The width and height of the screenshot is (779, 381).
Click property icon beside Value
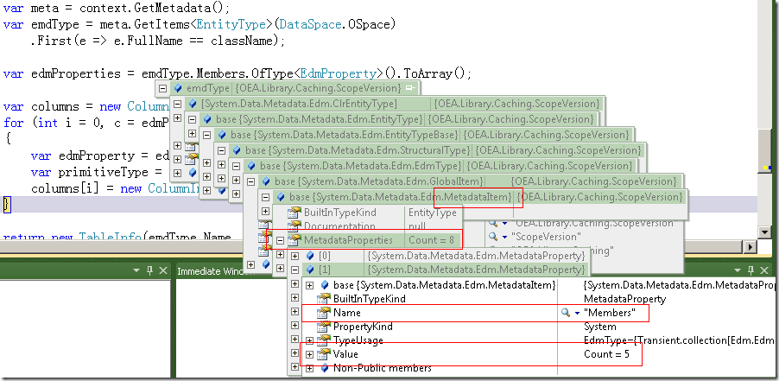[x=324, y=355]
